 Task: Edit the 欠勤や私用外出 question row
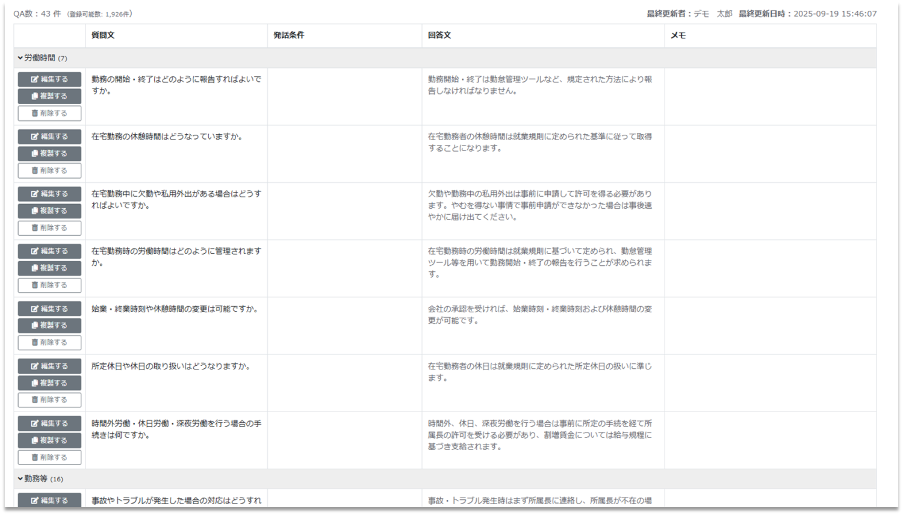click(x=49, y=194)
